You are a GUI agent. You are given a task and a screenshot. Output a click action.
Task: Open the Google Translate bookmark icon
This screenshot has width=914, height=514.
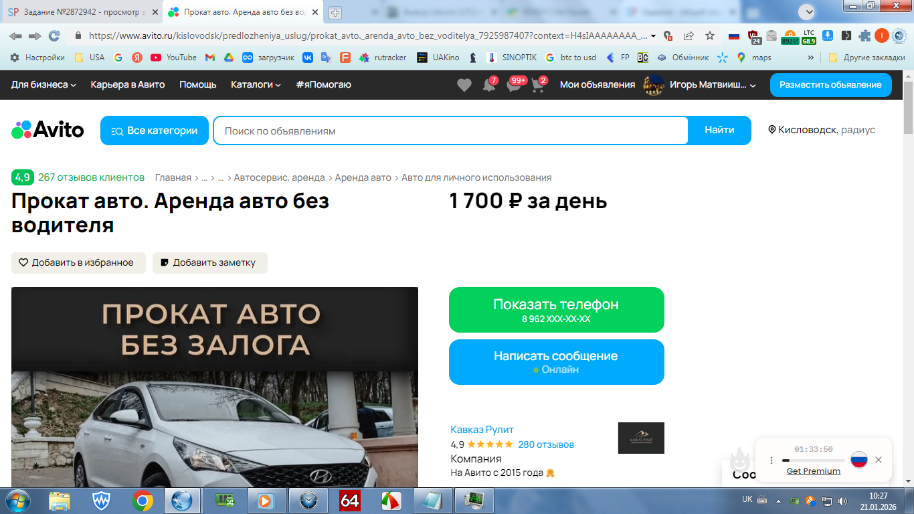326,58
